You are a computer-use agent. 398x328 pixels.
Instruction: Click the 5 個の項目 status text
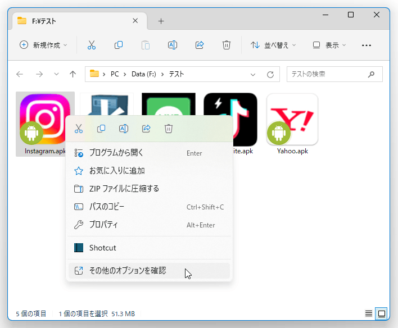31,314
